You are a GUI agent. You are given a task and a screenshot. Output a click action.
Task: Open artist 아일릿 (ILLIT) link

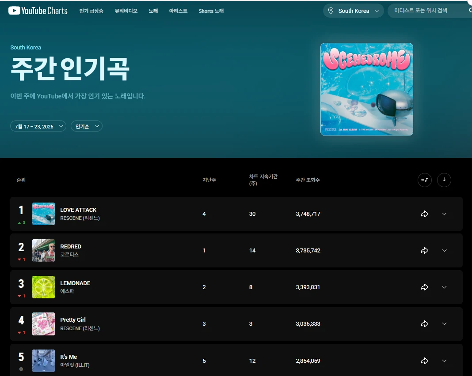click(75, 365)
